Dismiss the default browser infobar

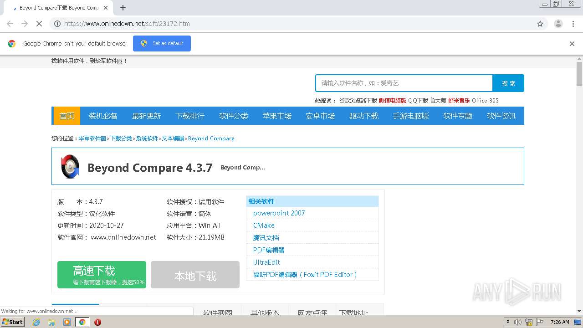pyautogui.click(x=572, y=44)
